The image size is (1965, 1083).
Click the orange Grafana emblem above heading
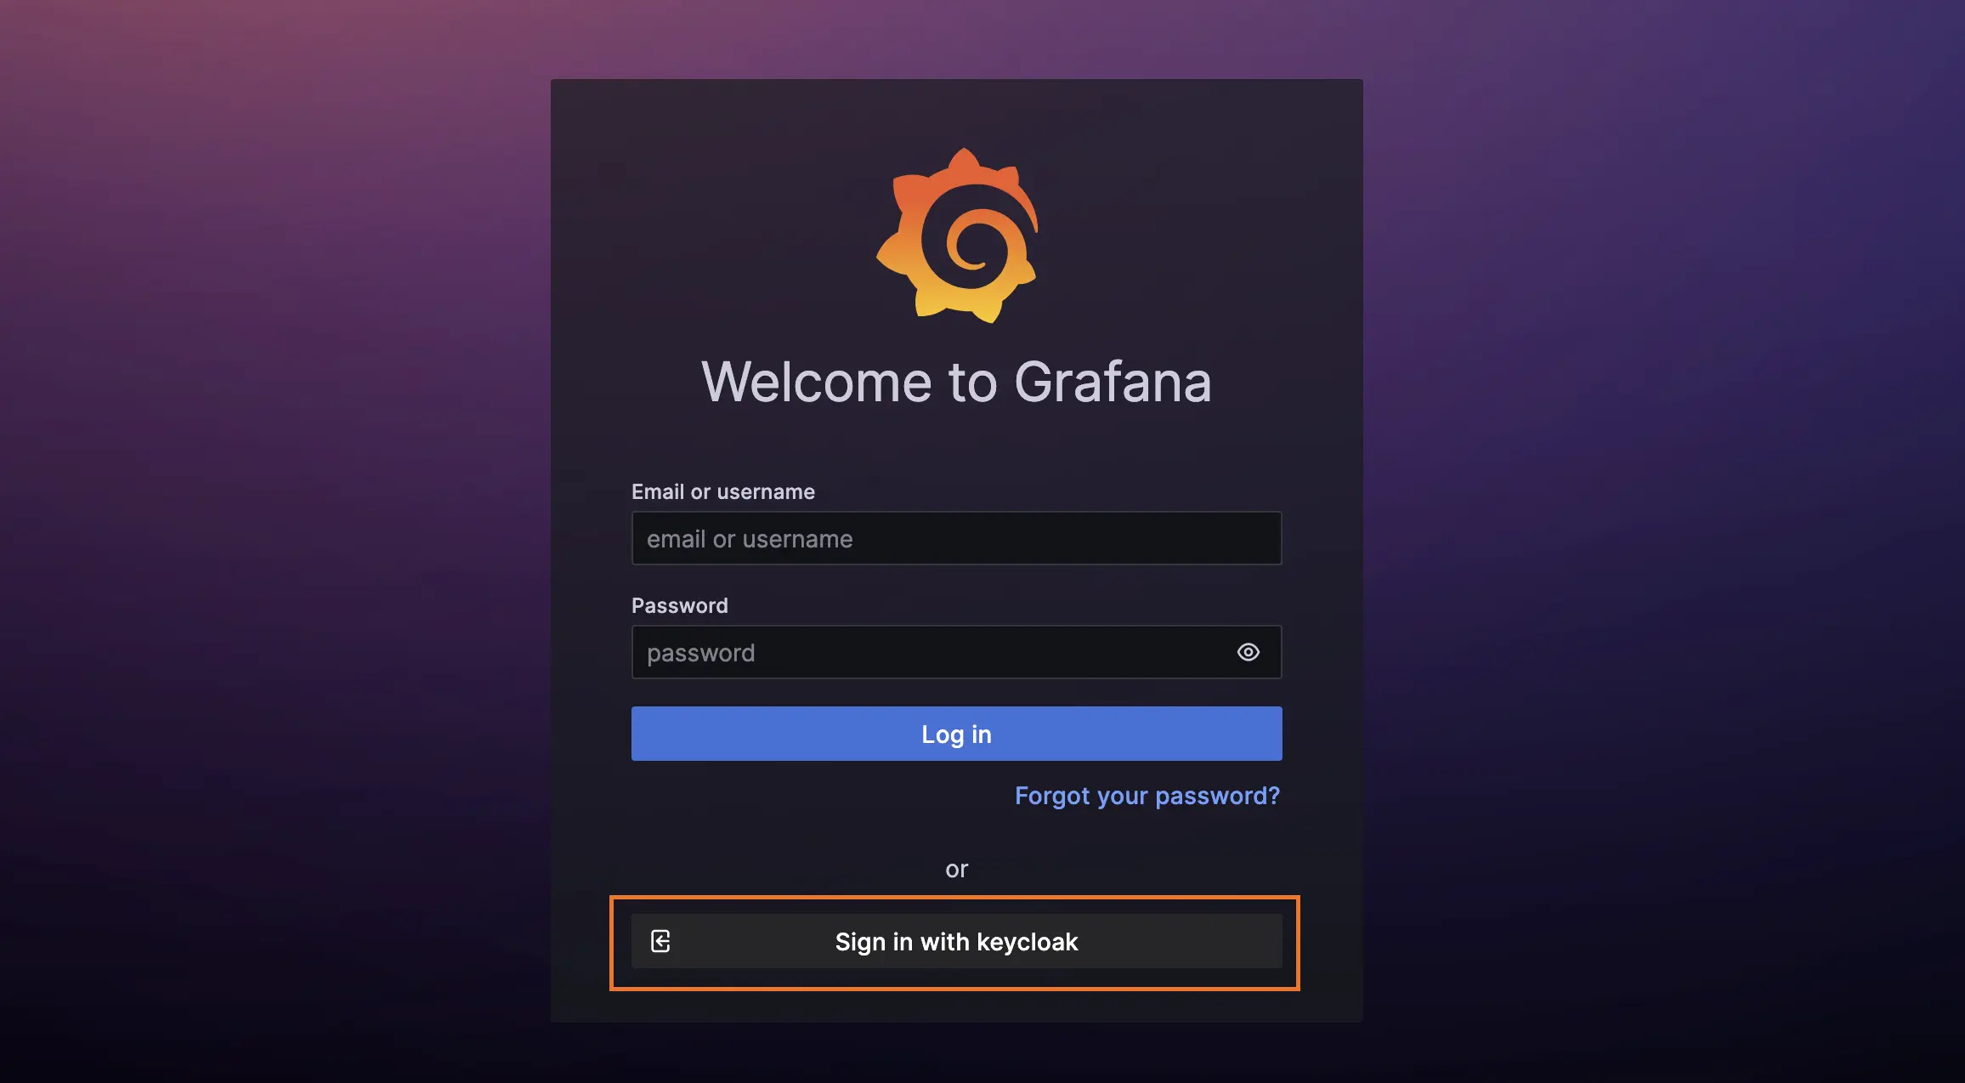pyautogui.click(x=957, y=235)
